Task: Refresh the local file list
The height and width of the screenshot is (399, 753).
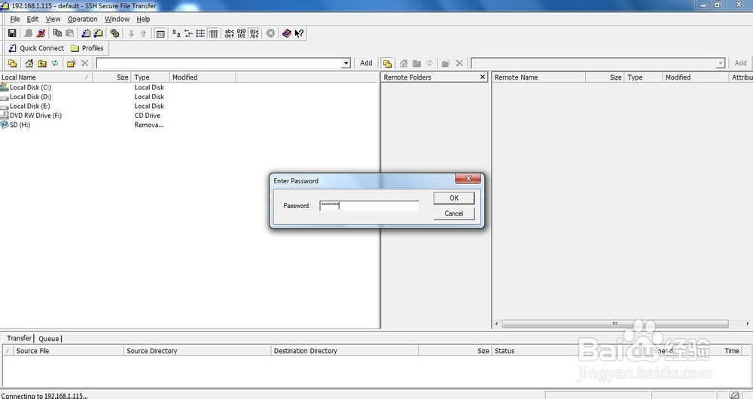Action: pyautogui.click(x=55, y=63)
